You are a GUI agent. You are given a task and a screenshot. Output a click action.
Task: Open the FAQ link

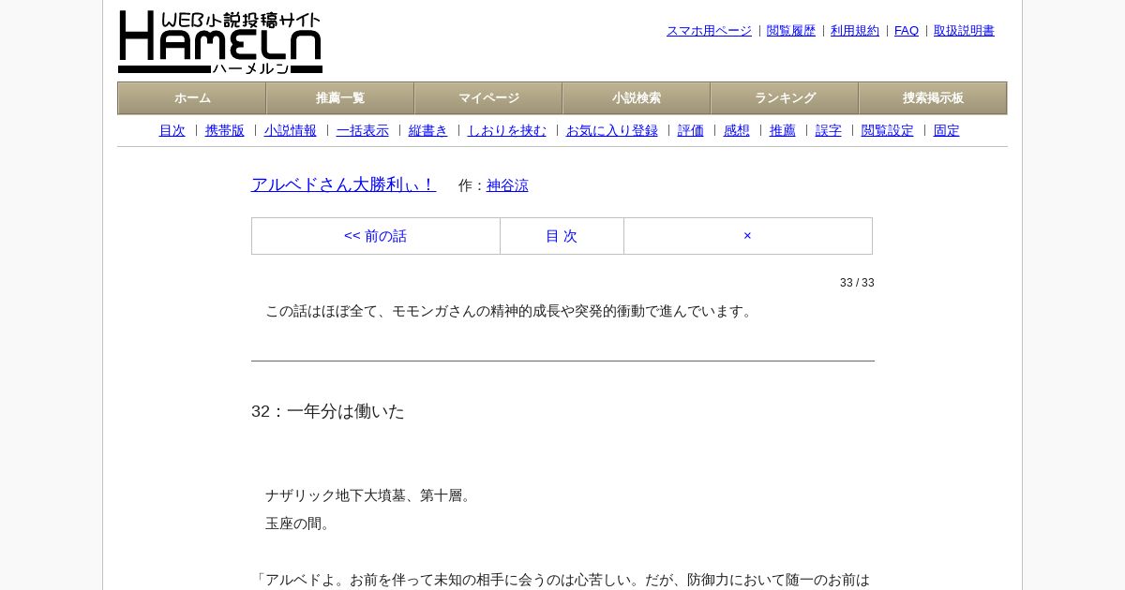[x=907, y=31]
